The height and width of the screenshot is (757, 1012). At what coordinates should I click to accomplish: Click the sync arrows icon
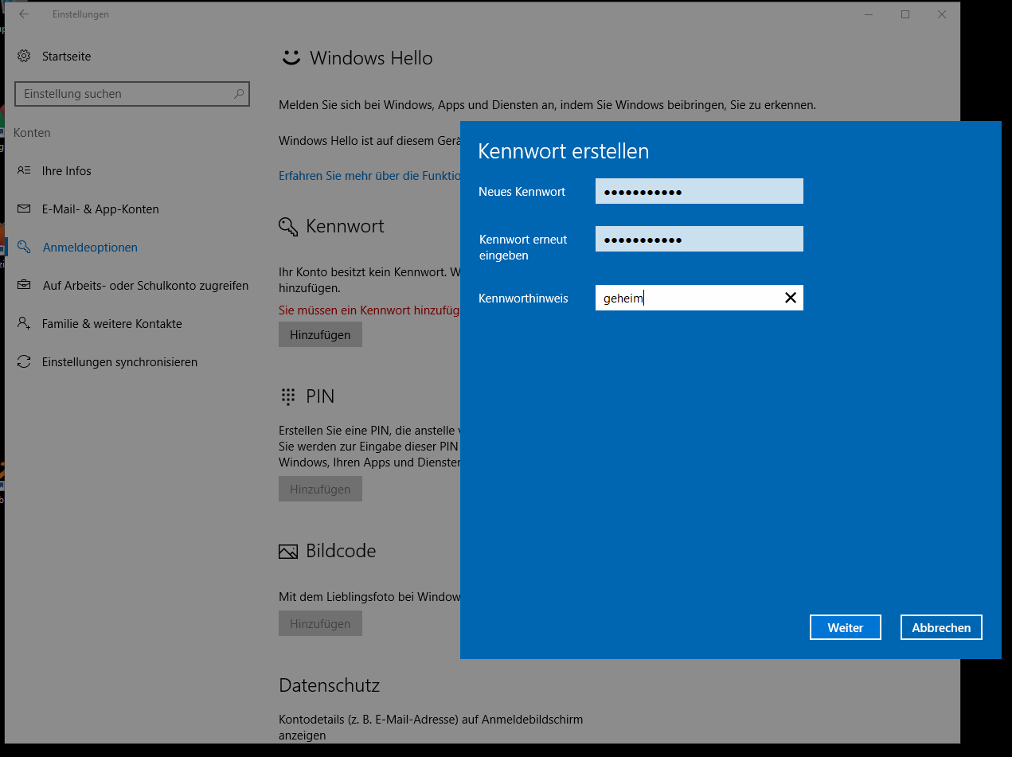tap(24, 362)
